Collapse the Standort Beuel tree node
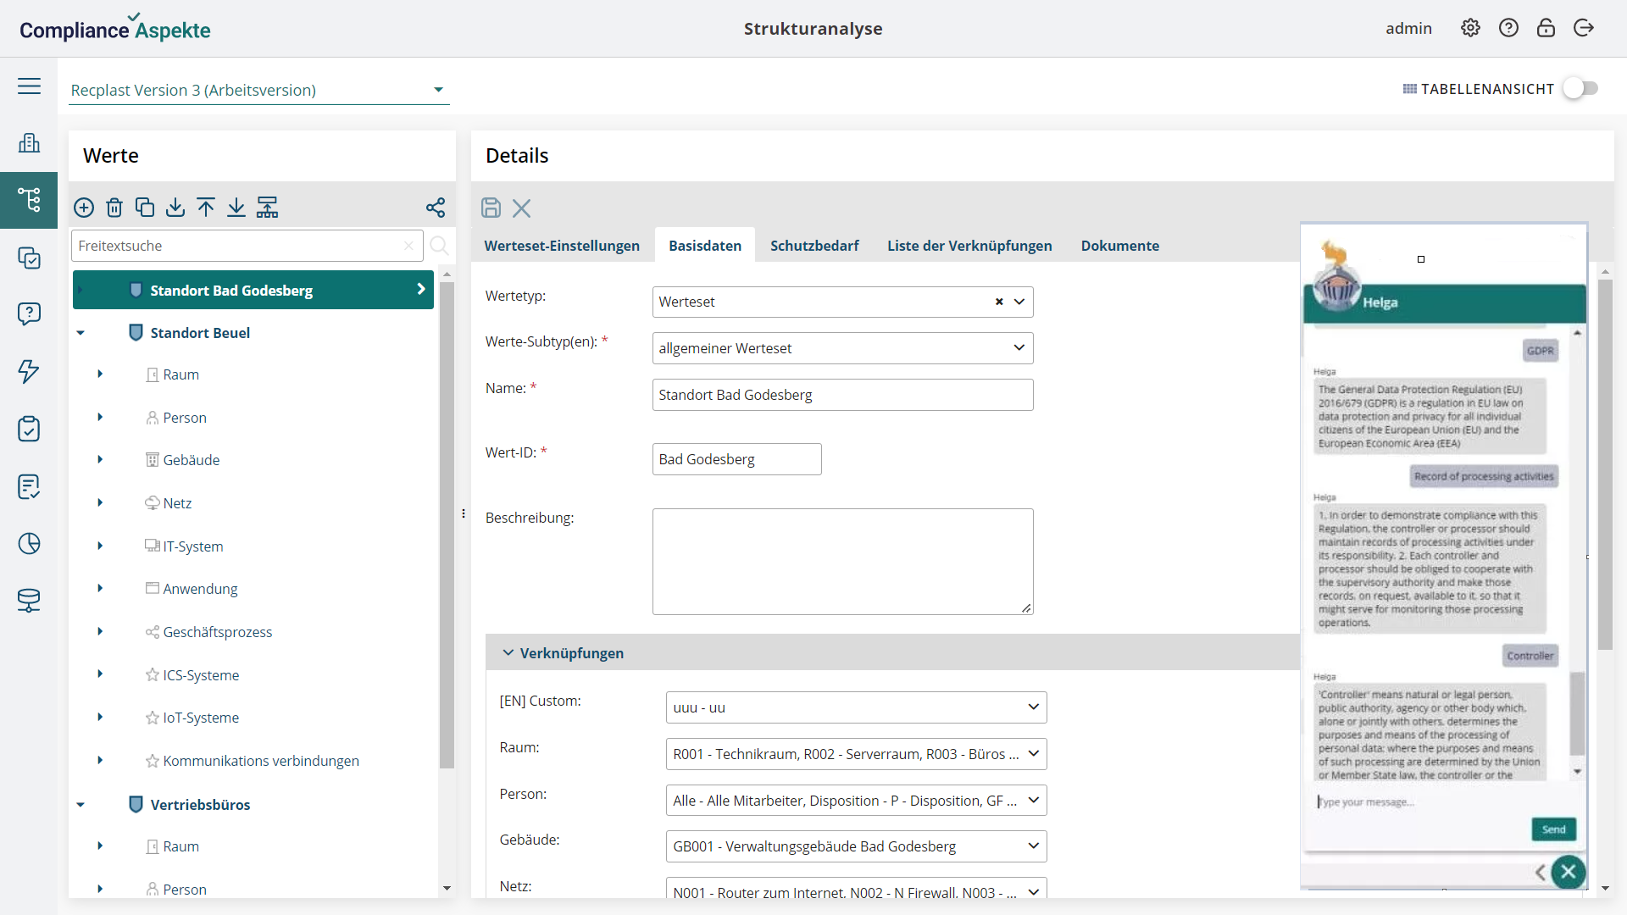1627x915 pixels. 81,333
